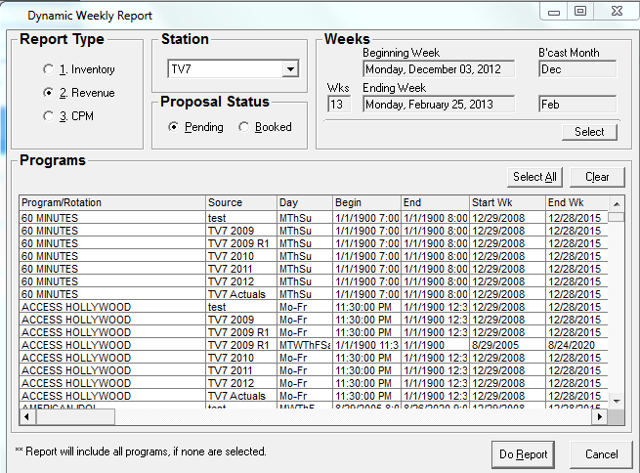640x473 pixels.
Task: Click the Start Wk column header
Action: tap(505, 202)
